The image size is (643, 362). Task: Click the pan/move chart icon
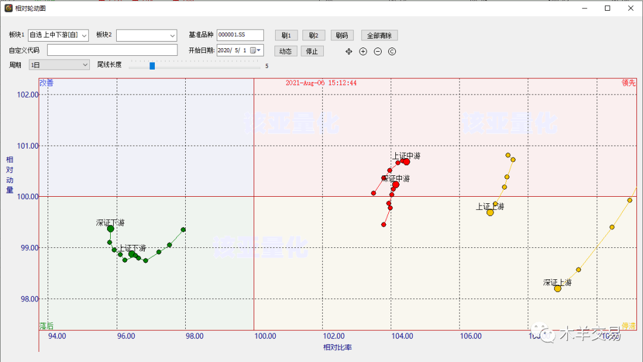(x=349, y=52)
